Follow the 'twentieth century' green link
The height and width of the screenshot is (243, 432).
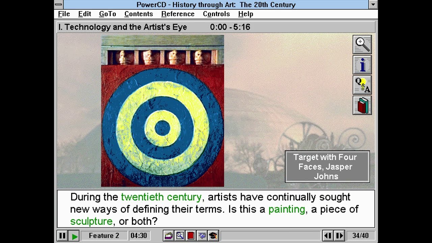pos(161,197)
